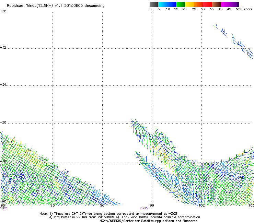Click the latitude label -38
The height and width of the screenshot is (223, 254).
(3, 161)
